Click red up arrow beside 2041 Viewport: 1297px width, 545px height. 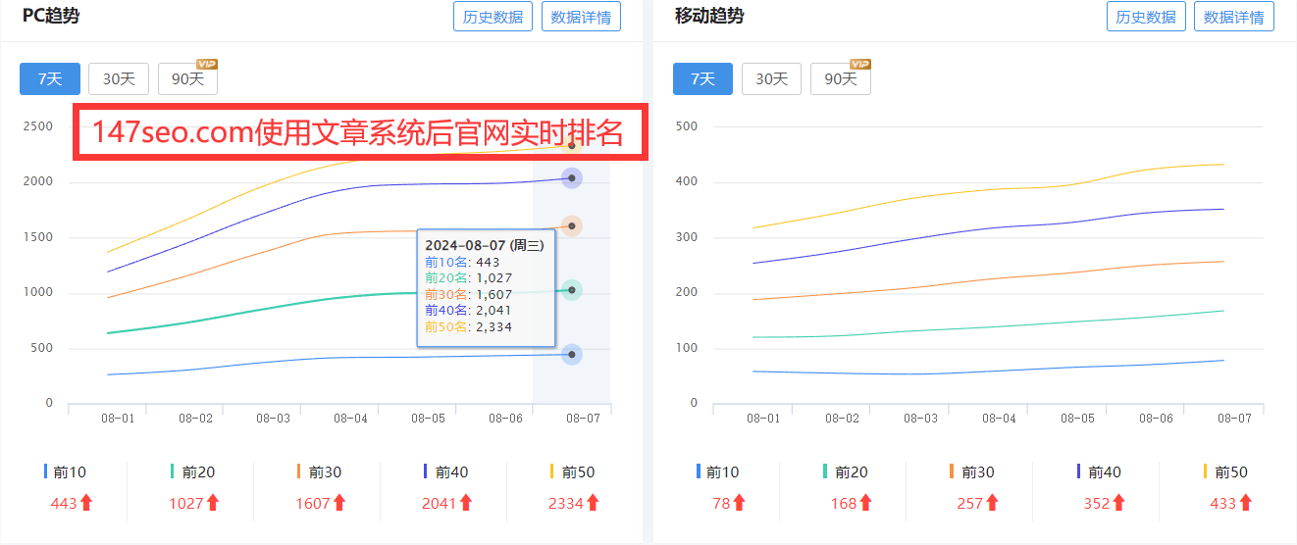coord(466,503)
